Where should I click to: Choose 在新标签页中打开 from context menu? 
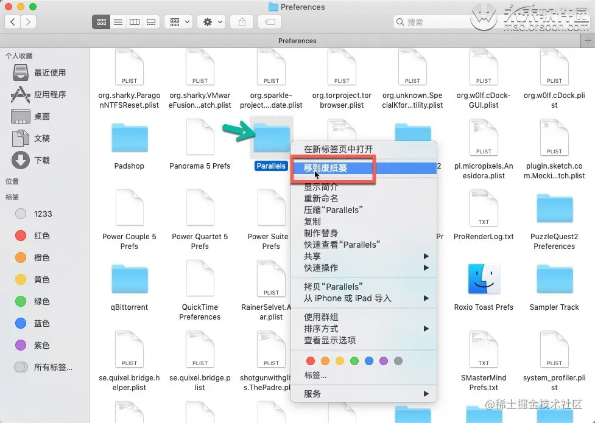click(364, 149)
